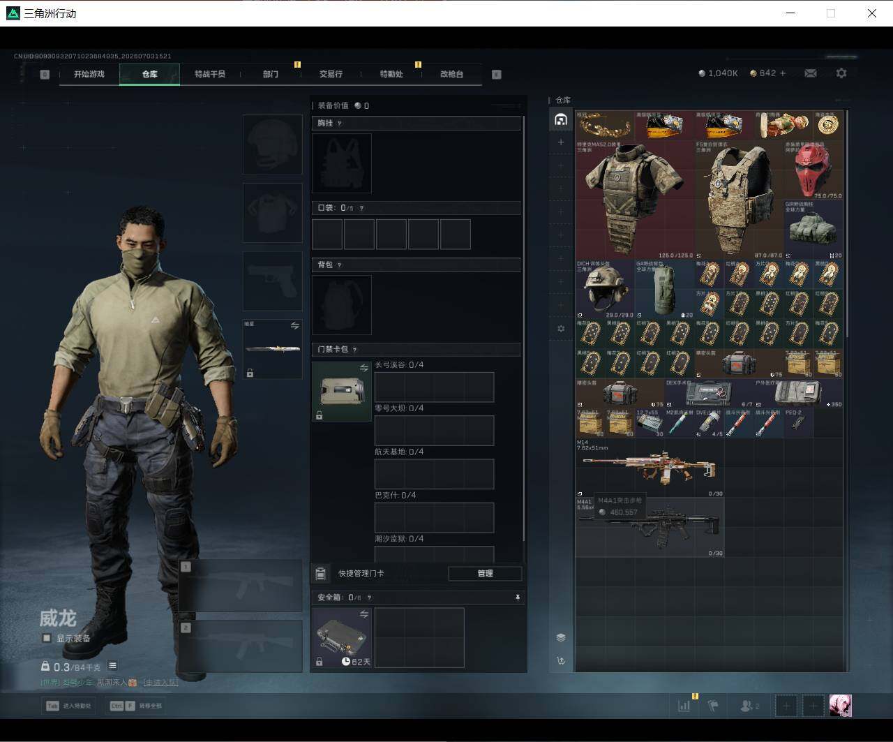
Task: Click the safe box case thumbnail
Action: click(342, 637)
